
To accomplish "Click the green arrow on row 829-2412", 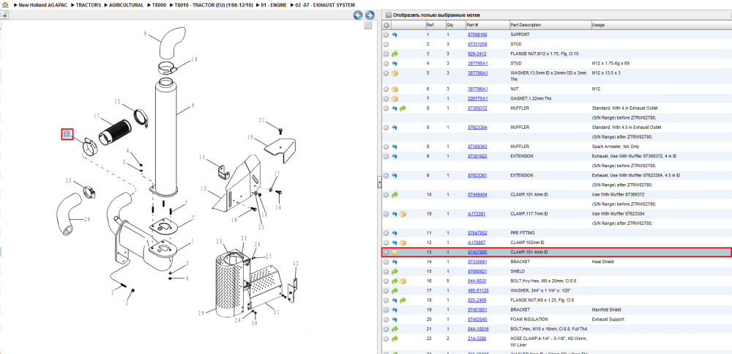I will 395,54.
